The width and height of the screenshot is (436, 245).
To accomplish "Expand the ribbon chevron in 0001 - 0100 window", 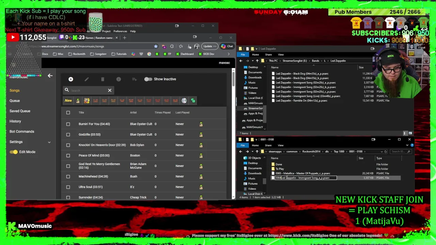I will tap(407, 145).
